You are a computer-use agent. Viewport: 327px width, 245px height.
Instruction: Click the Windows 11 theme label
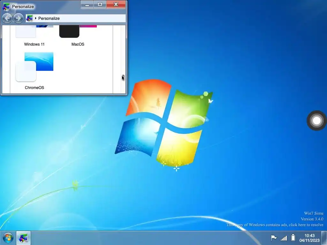[x=34, y=44]
